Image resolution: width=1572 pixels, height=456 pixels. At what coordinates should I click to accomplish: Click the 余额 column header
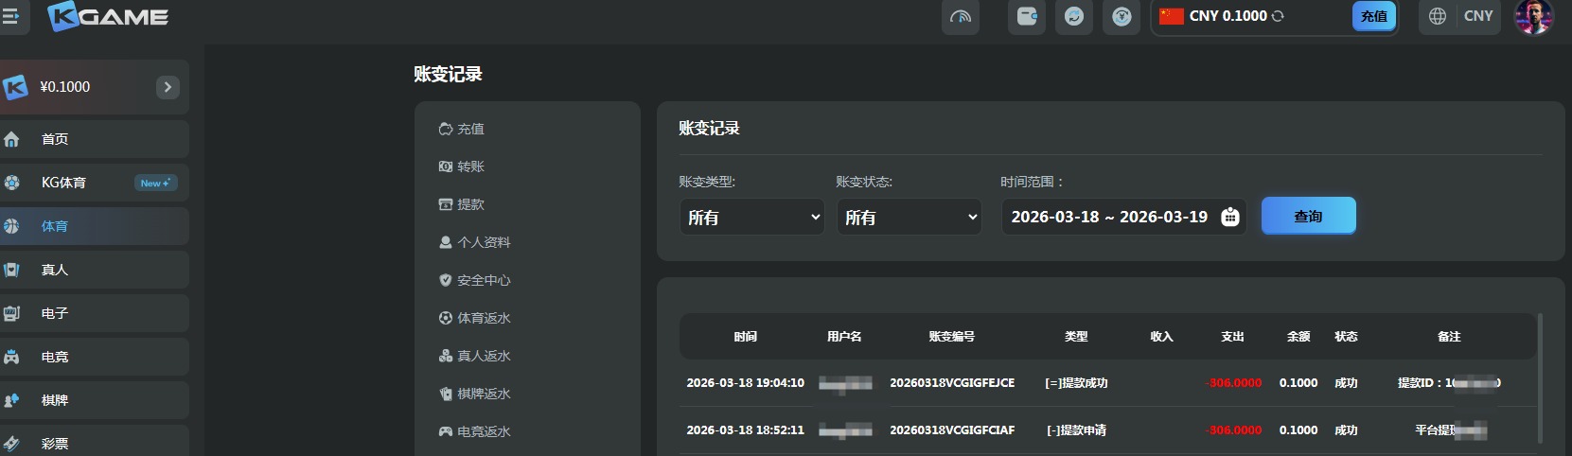(x=1298, y=336)
